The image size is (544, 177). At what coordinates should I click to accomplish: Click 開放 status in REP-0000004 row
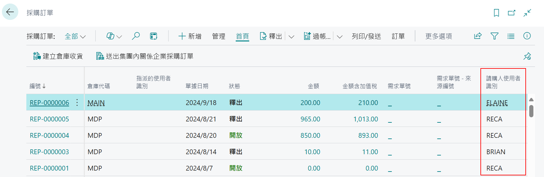(236, 136)
